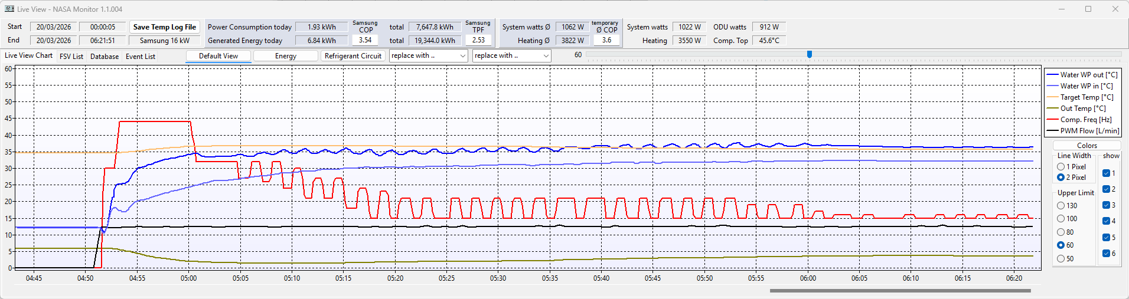The image size is (1129, 299).
Task: Click the Save Temp Log File button
Action: [164, 27]
